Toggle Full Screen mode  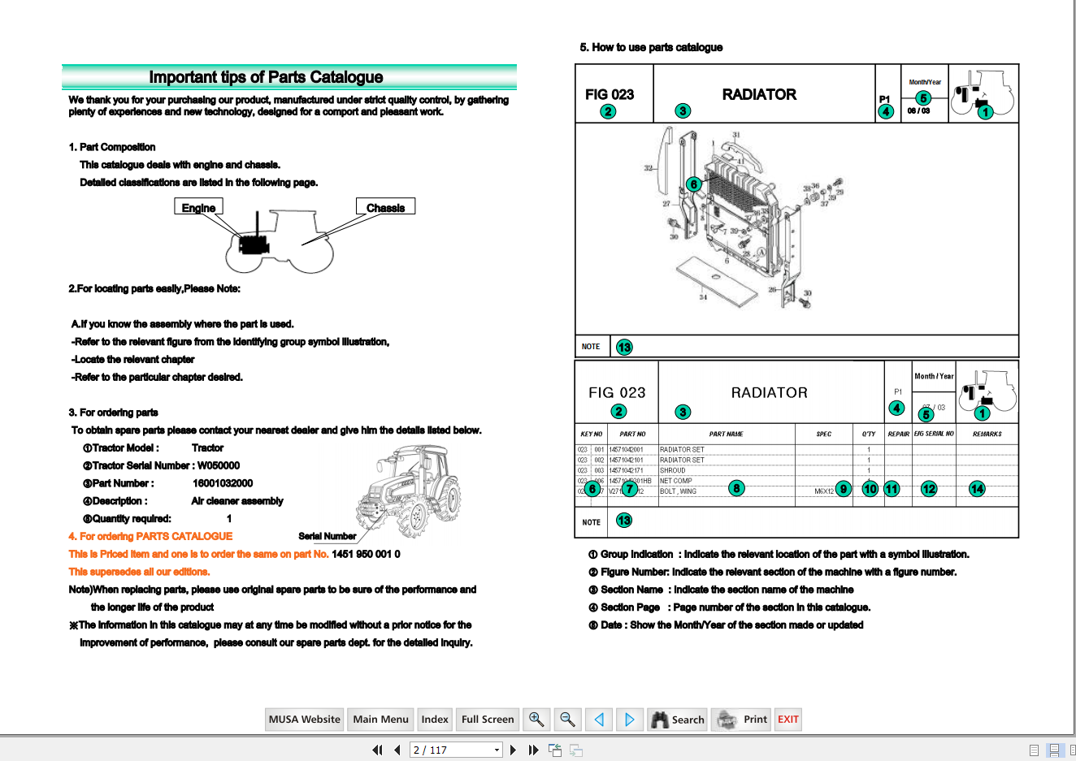pyautogui.click(x=488, y=720)
